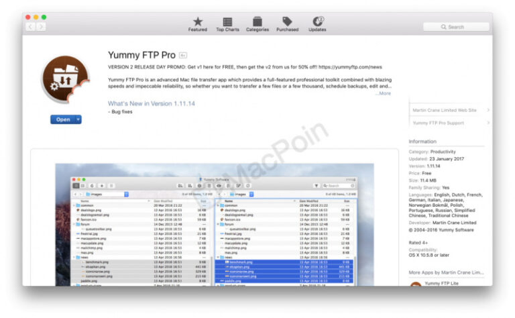Expand the description with ...More
The image size is (515, 318).
click(383, 93)
